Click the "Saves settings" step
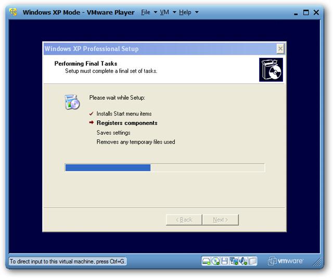333x278 pixels. pos(113,133)
